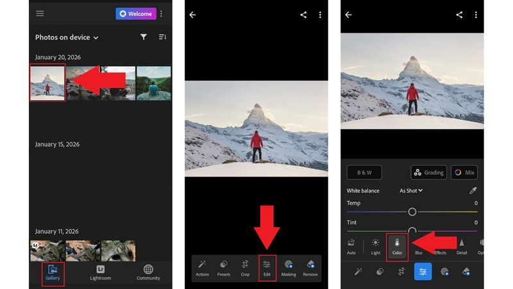
Task: Select the Crop tool
Action: [x=245, y=268]
